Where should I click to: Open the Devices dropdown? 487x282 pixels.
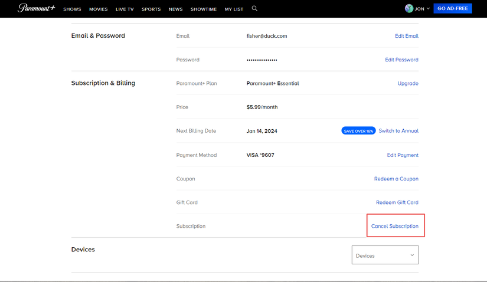pos(385,255)
